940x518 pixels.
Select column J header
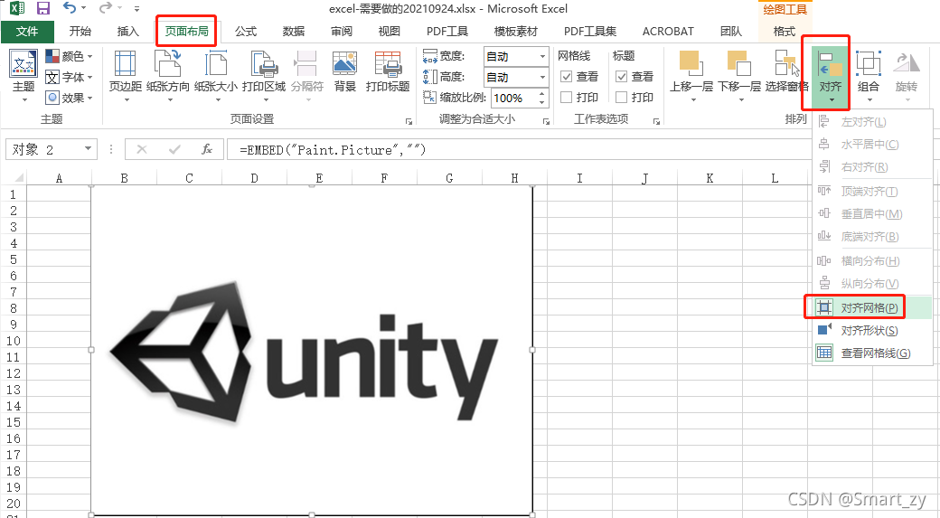pos(644,178)
